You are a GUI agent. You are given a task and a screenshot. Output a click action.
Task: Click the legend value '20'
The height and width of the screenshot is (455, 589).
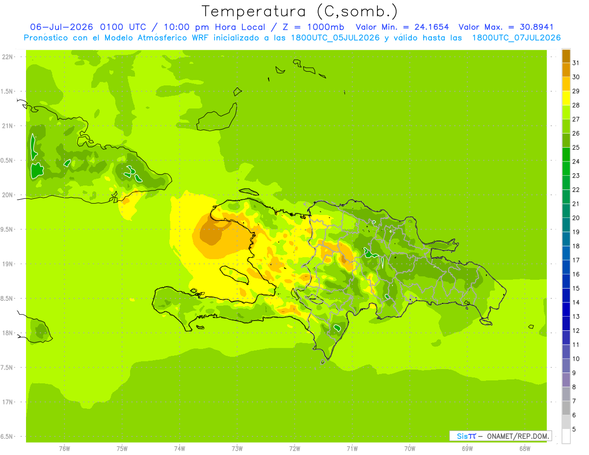point(576,218)
